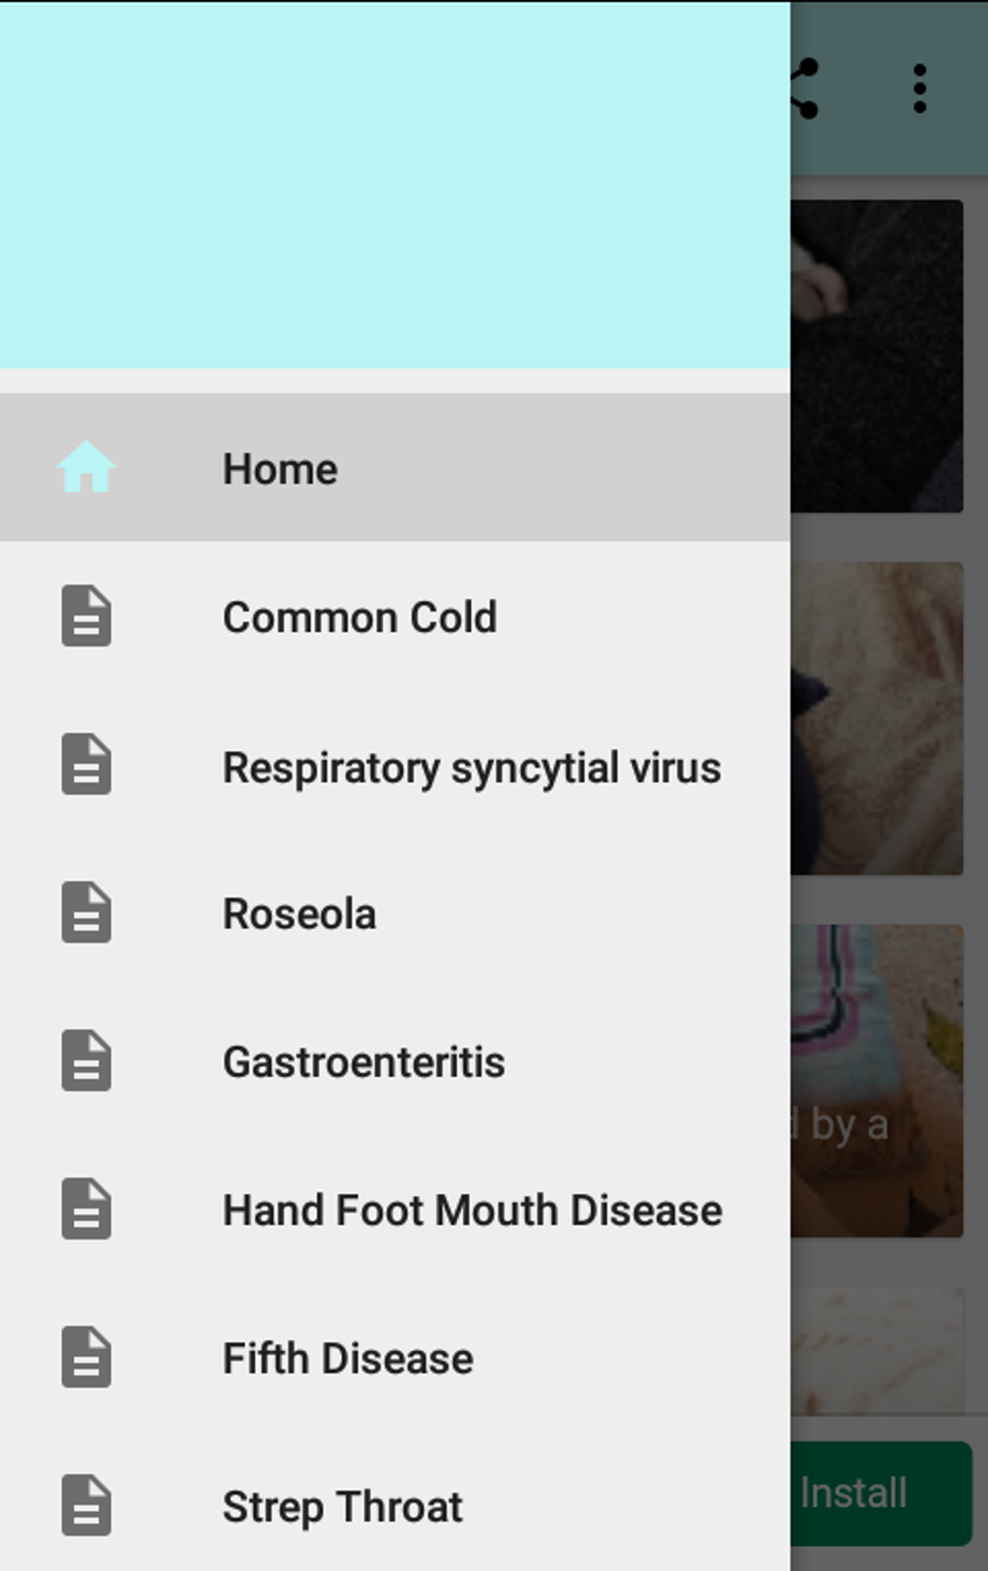Screen dimensions: 988x1571
Task: Click the document icon beside Strep Throat
Action: tap(86, 1506)
